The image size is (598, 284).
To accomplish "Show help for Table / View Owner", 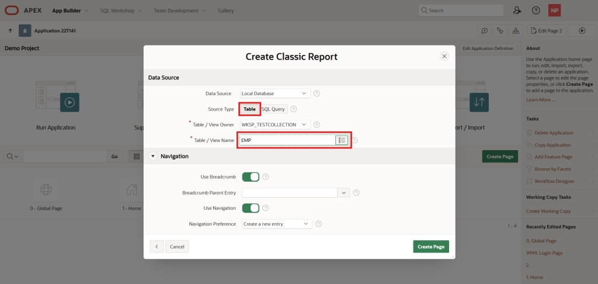I will click(x=317, y=124).
